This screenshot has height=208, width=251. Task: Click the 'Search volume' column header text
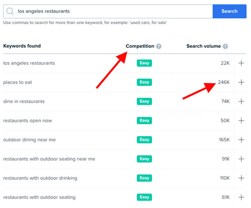(x=204, y=46)
